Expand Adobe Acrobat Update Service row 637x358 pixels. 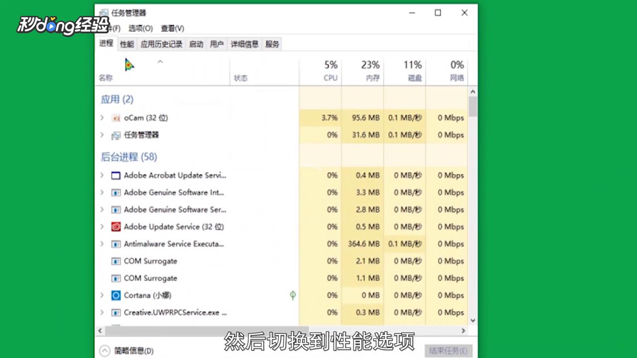coord(102,175)
